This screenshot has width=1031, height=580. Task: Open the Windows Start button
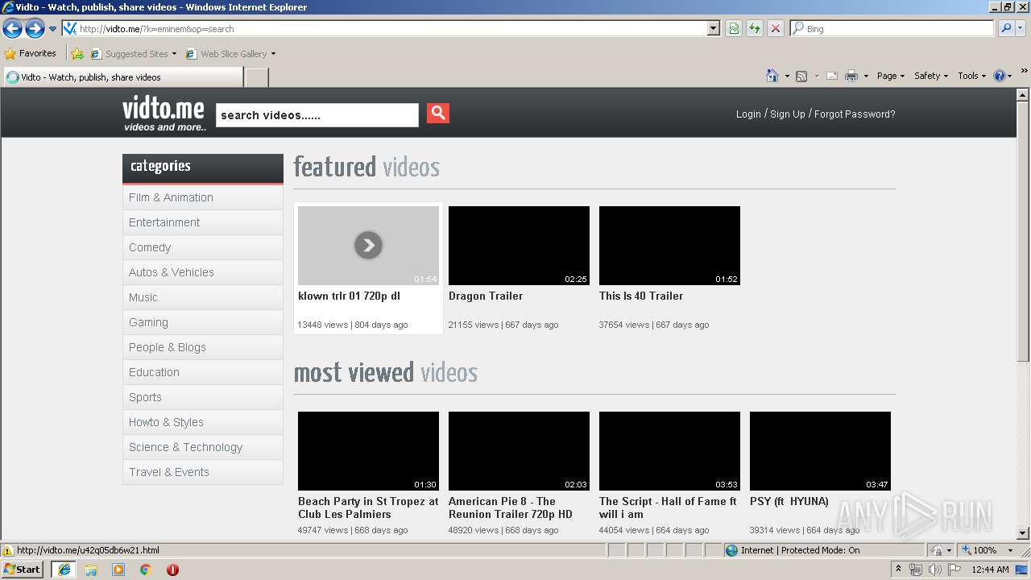tap(23, 569)
